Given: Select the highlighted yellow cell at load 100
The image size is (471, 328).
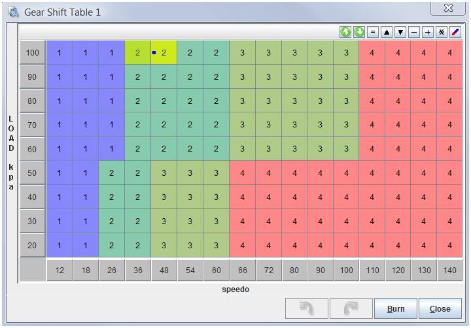Looking at the screenshot, I should [x=164, y=53].
